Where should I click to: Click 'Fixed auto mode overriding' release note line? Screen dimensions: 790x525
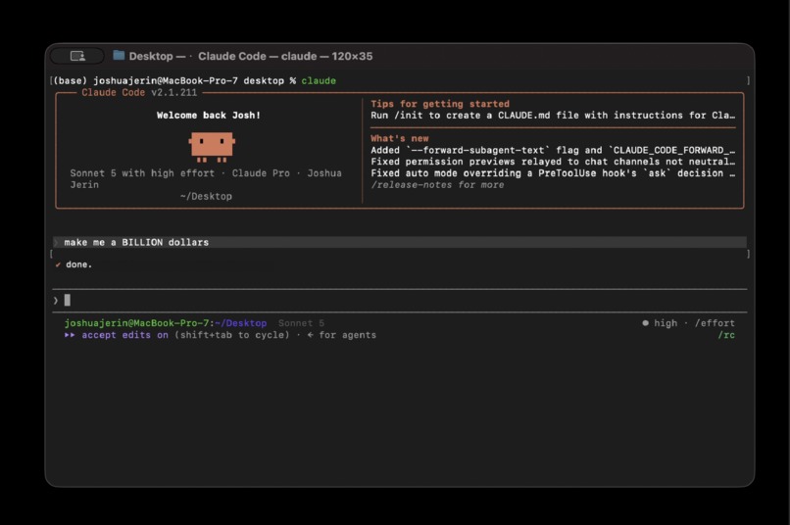click(x=553, y=173)
